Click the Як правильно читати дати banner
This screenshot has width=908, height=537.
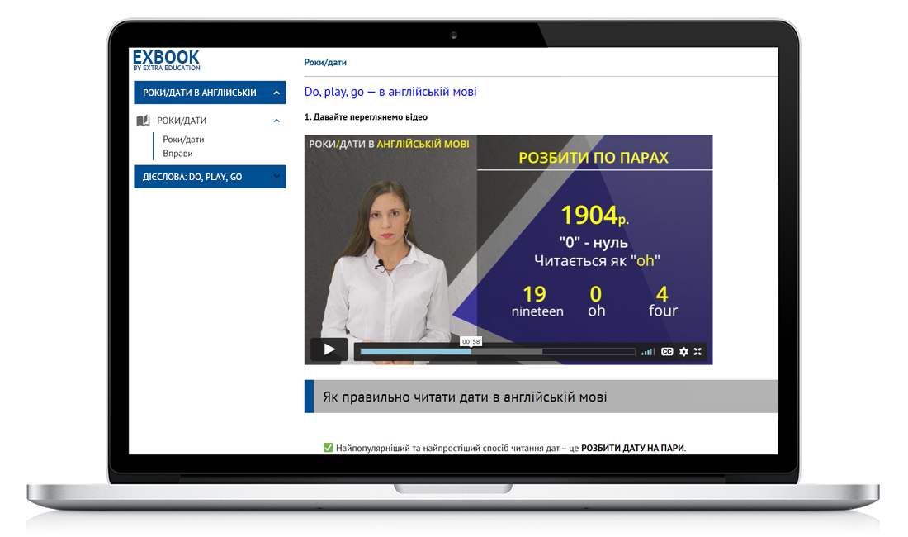click(541, 397)
